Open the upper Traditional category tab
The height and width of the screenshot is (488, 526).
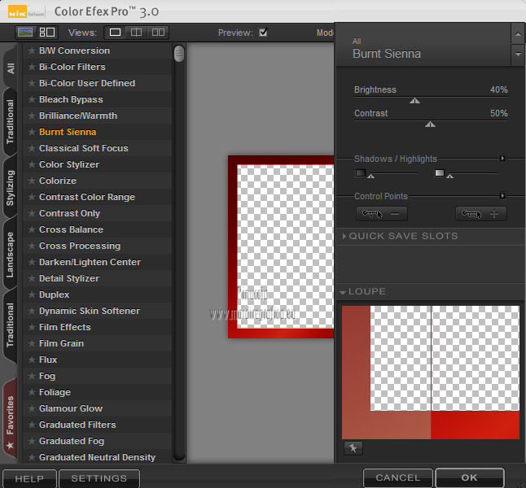11,122
